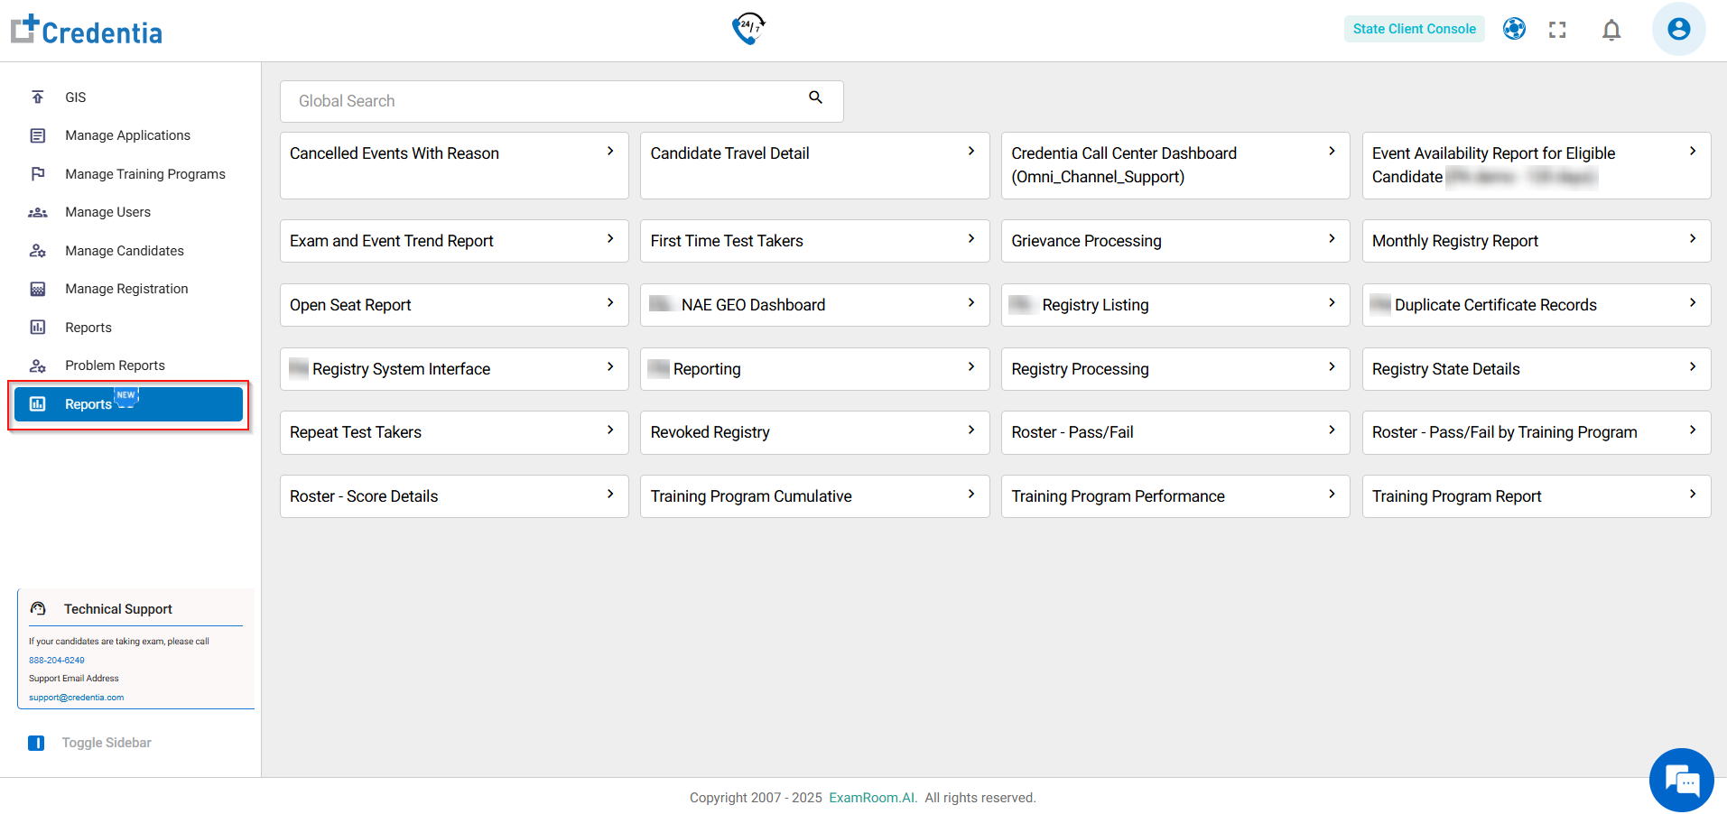1727x814 pixels.
Task: Expand Cancelled Events With Reason chevron
Action: [610, 152]
